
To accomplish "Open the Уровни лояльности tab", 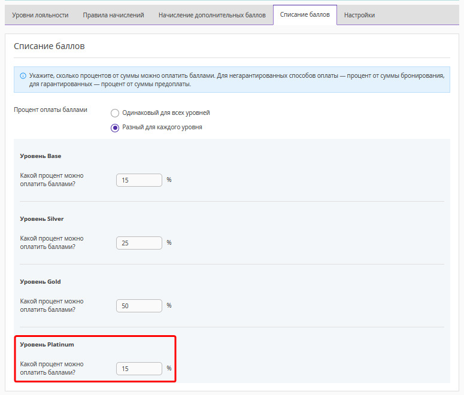I will point(40,15).
